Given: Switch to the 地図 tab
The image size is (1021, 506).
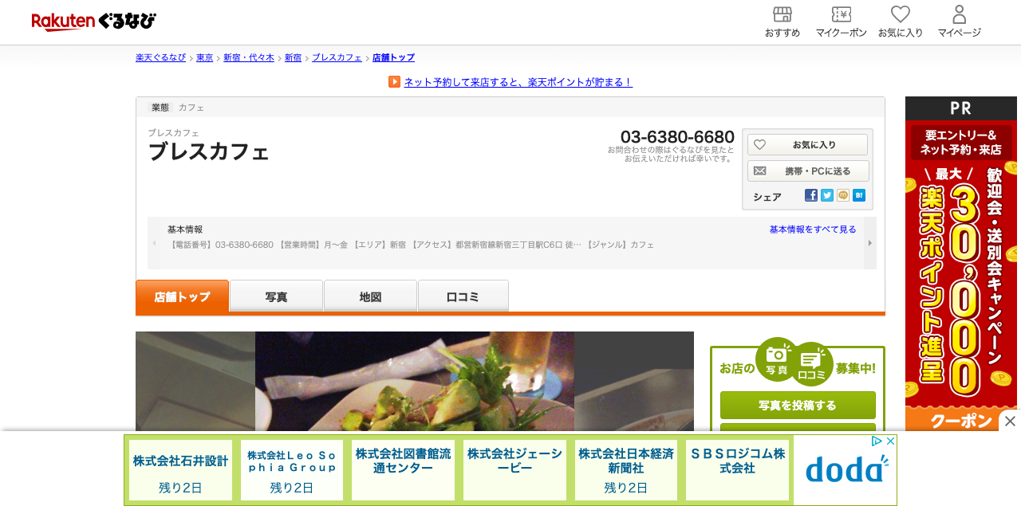Looking at the screenshot, I should point(369,294).
